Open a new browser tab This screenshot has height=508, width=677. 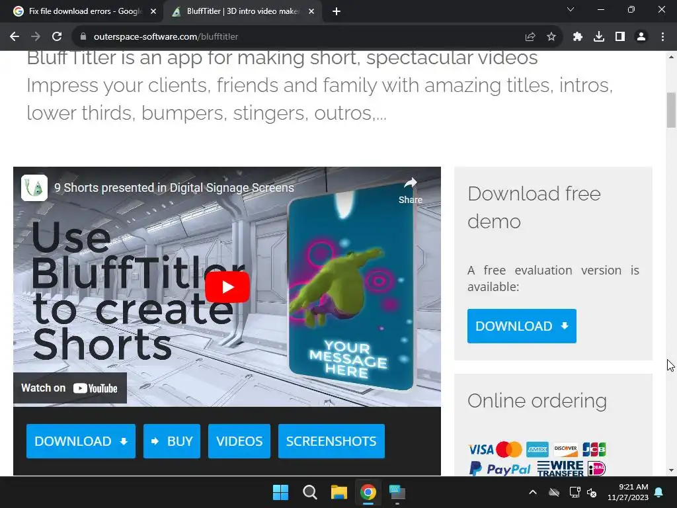pos(337,12)
